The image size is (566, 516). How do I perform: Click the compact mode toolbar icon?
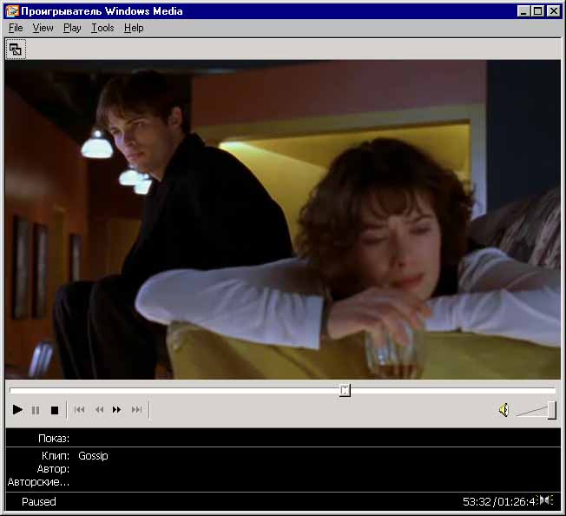[x=16, y=50]
